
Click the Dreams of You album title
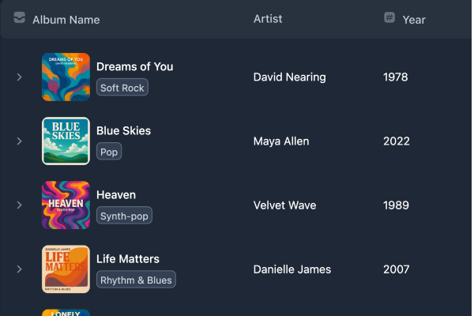134,66
